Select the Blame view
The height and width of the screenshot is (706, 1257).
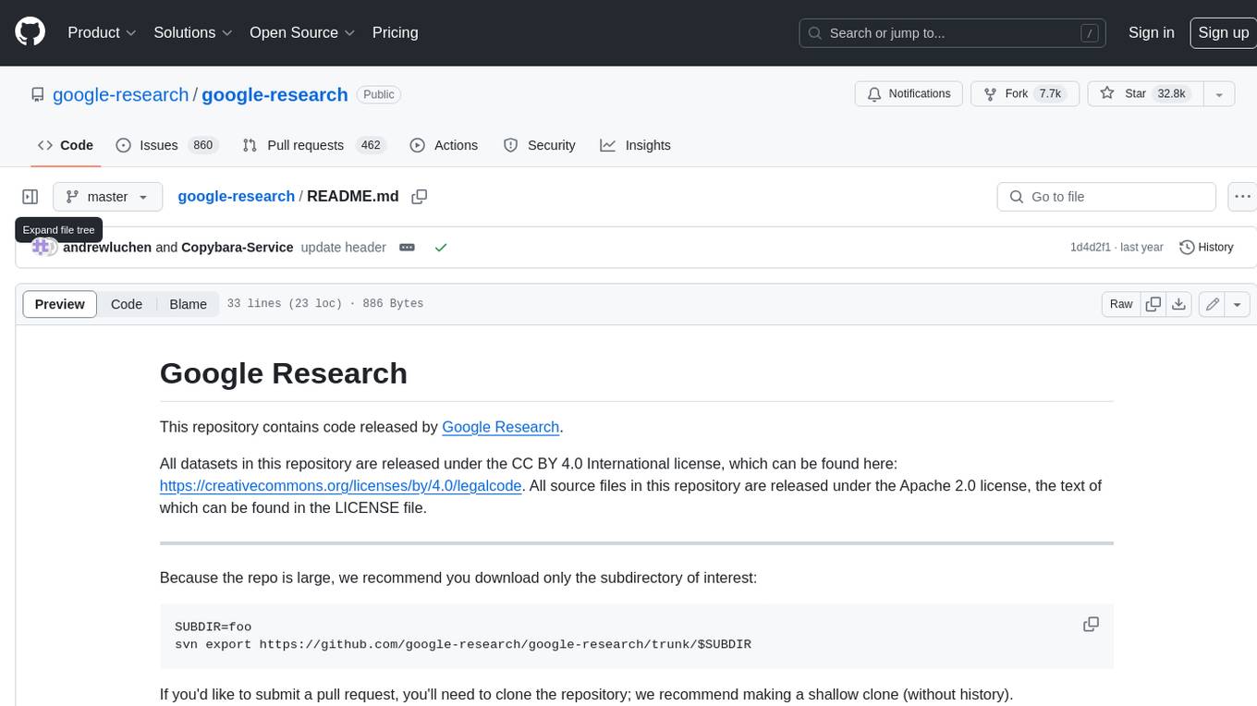click(x=188, y=304)
